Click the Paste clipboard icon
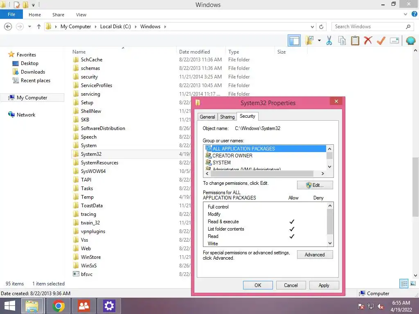Image resolution: width=419 pixels, height=314 pixels. pos(355,40)
